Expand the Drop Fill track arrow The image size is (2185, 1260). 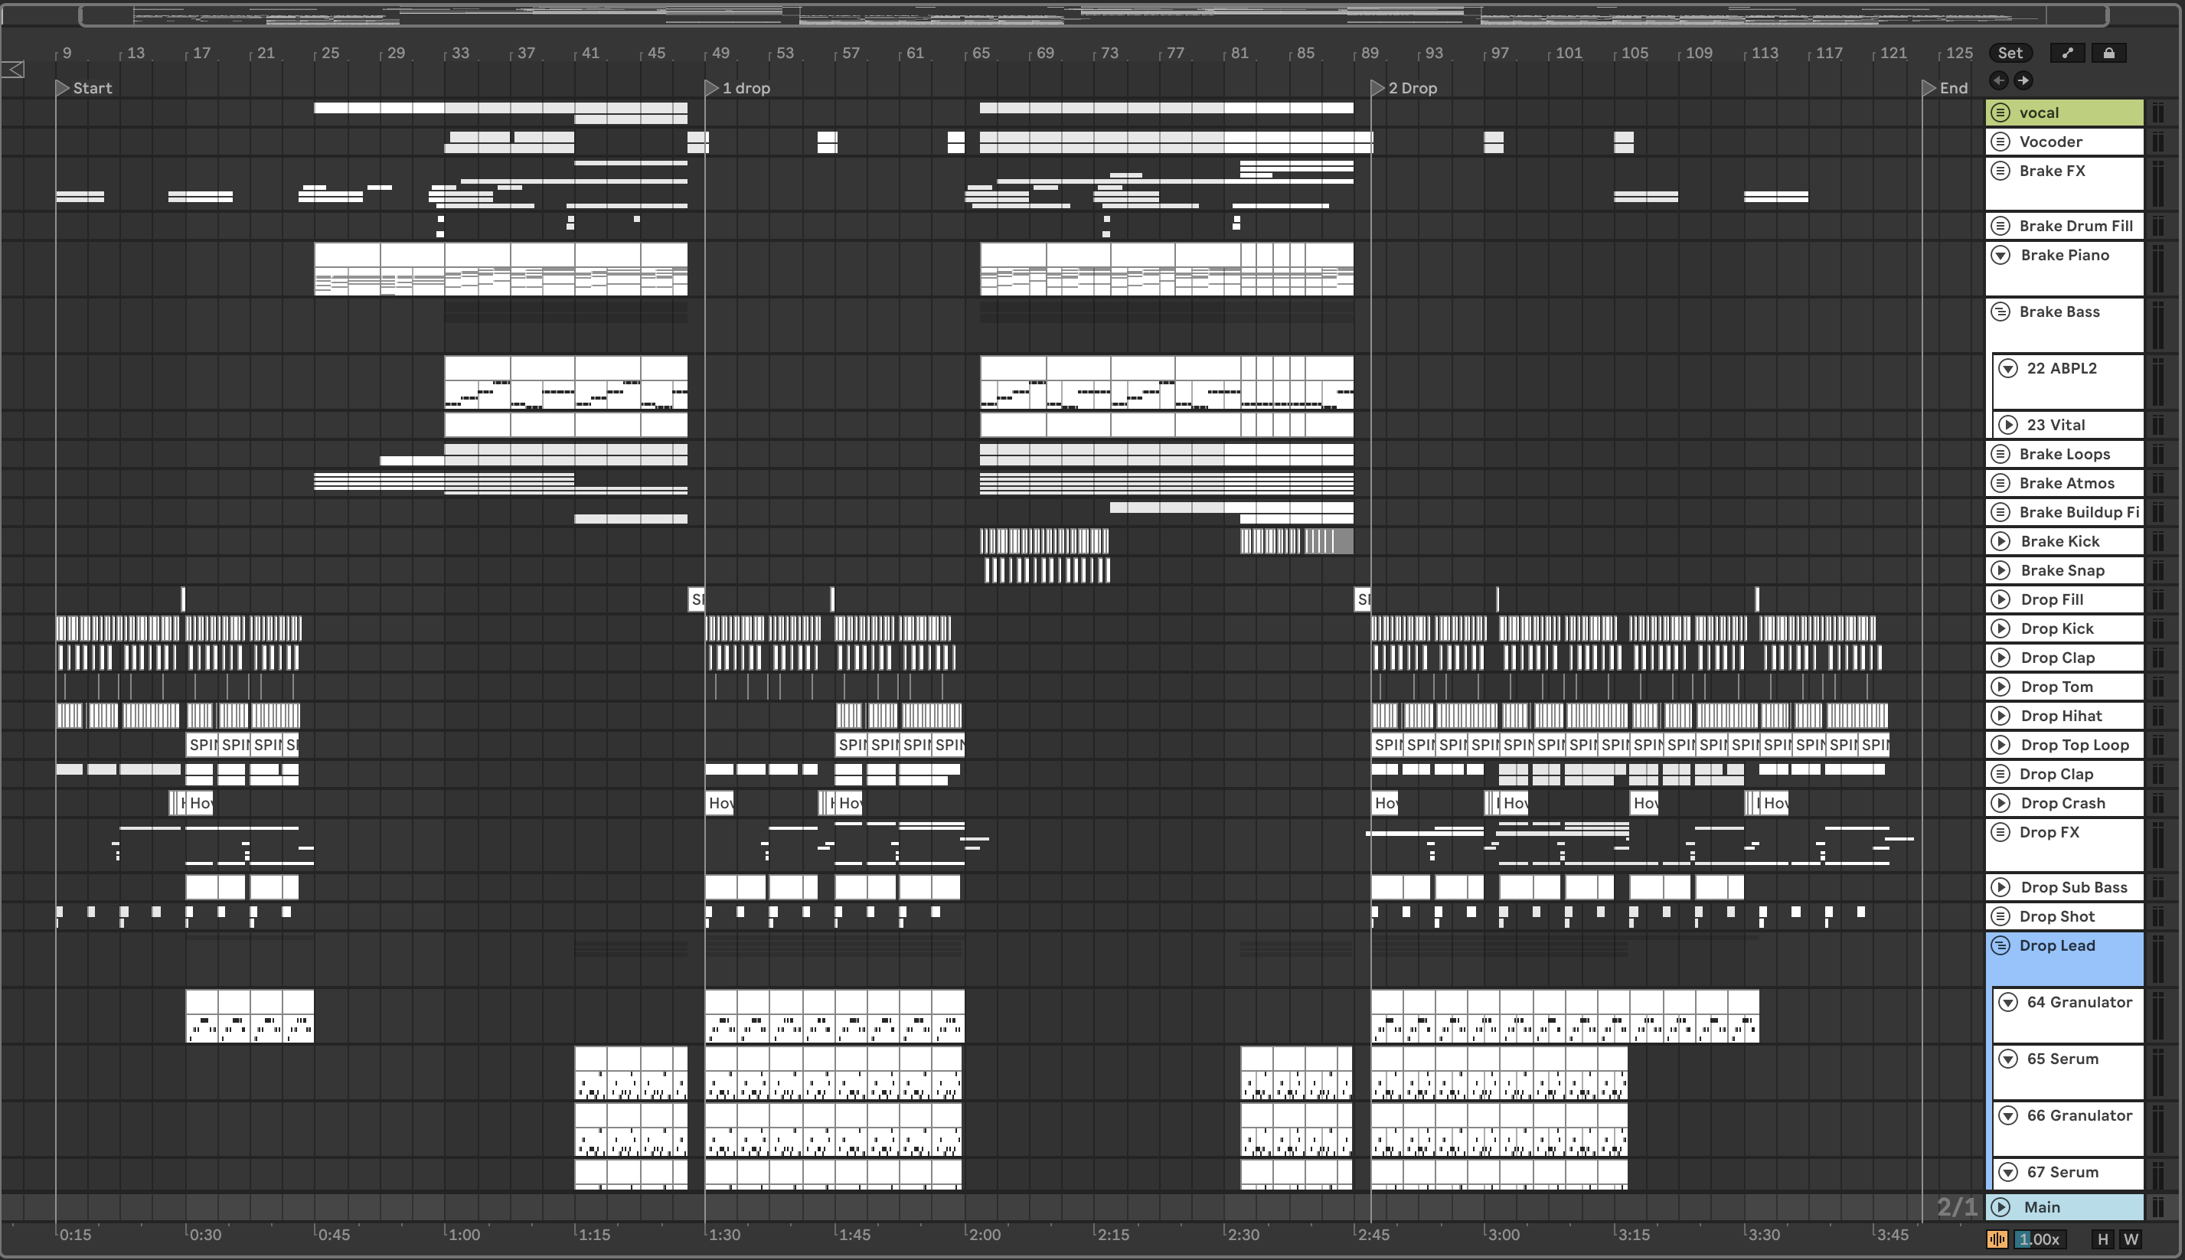click(2000, 599)
